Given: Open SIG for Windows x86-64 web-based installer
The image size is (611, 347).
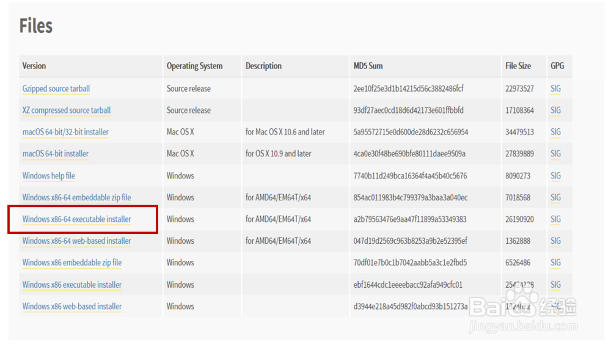Looking at the screenshot, I should coord(555,241).
